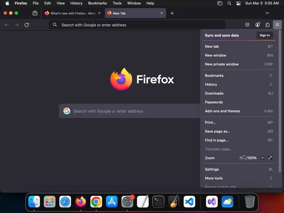284x213 pixels.
Task: Choose Print… from the menu
Action: 239,122
